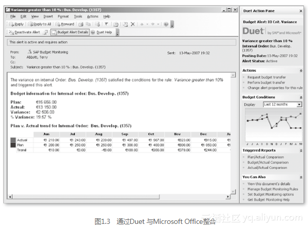
Task: Click the message window title bar icon
Action: pos(8,10)
